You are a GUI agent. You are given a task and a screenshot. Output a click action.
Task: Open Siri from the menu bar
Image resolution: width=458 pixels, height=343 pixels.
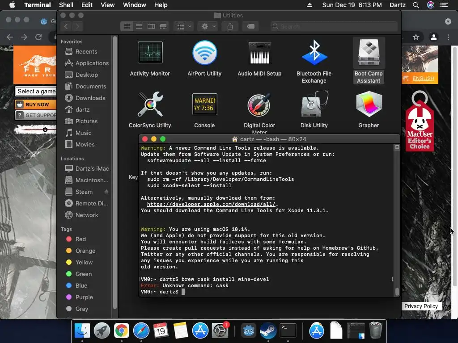point(431,5)
